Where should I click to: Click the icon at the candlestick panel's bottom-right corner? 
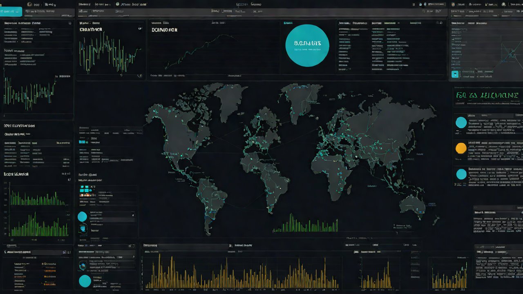click(x=140, y=76)
